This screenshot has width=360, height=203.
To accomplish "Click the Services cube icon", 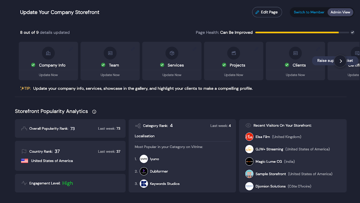I will (x=172, y=53).
